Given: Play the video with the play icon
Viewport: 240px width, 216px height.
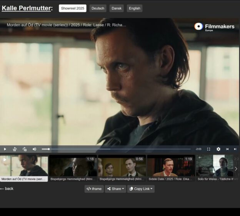Looking at the screenshot, I should 5,149.
